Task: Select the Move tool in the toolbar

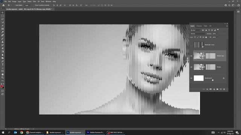Action: click(3, 12)
